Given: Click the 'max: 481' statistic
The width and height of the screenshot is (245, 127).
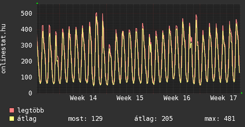Looking at the screenshot, I should click(220, 119).
